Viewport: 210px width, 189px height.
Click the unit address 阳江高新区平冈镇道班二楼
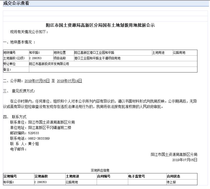point(50,128)
